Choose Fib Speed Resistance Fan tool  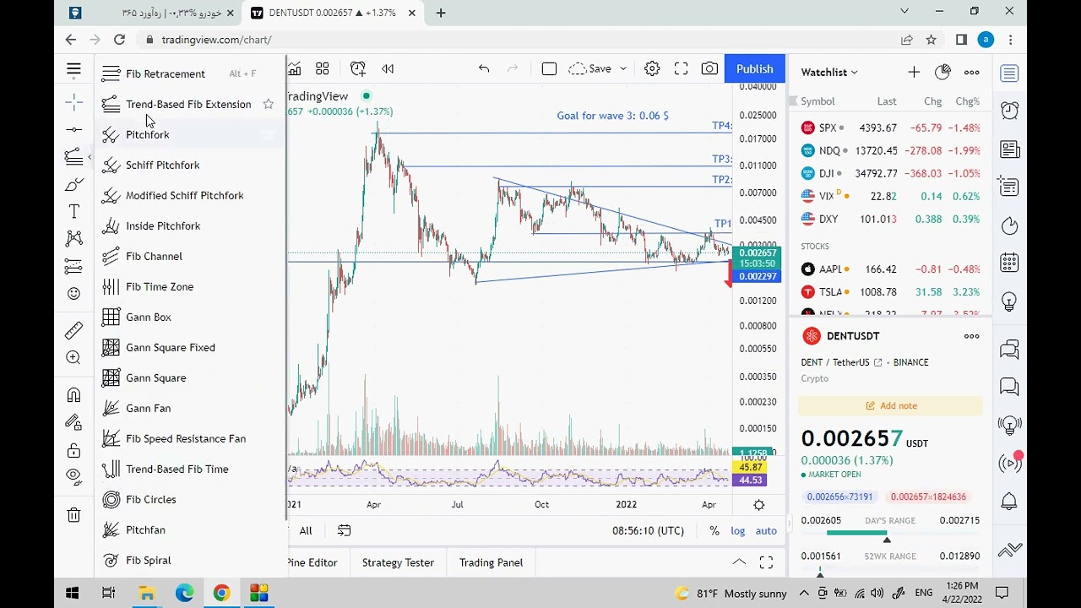(x=190, y=438)
